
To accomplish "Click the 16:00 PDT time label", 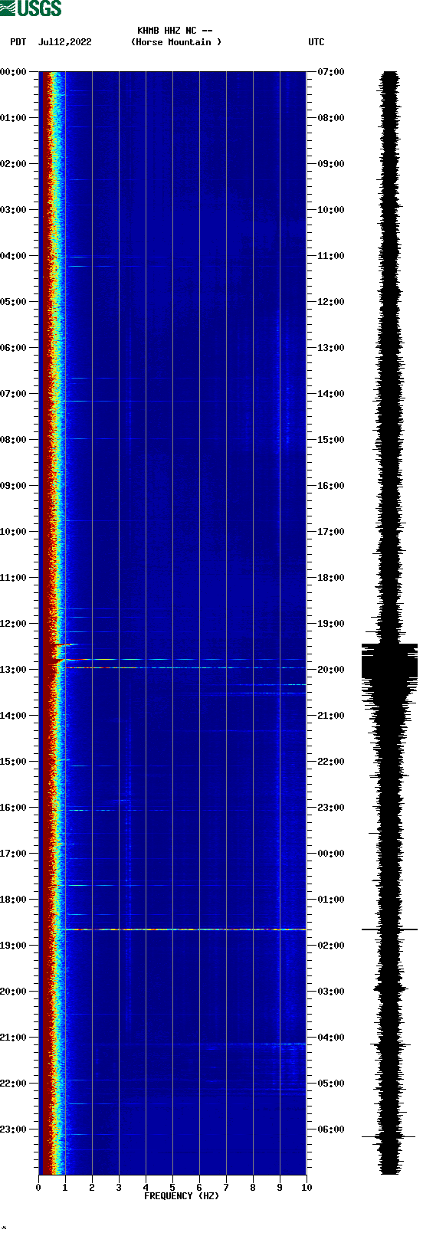I will pos(14,808).
